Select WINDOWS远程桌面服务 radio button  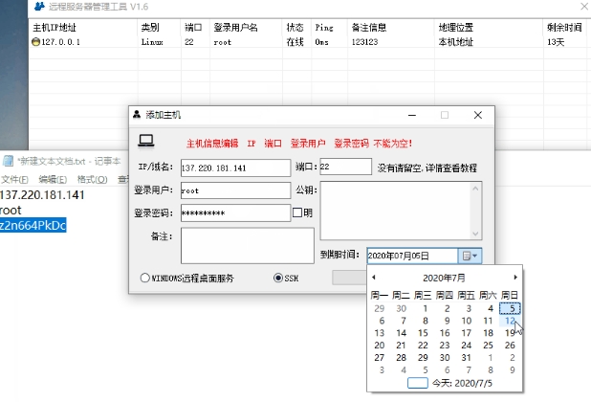click(x=145, y=279)
